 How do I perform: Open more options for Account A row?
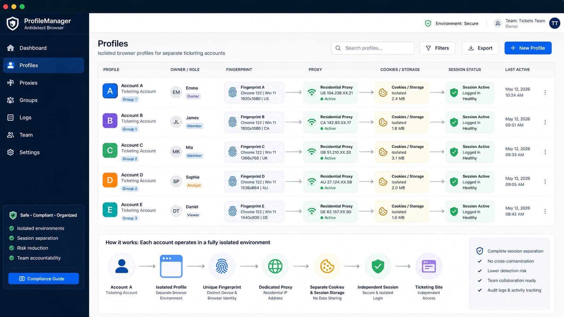(545, 92)
